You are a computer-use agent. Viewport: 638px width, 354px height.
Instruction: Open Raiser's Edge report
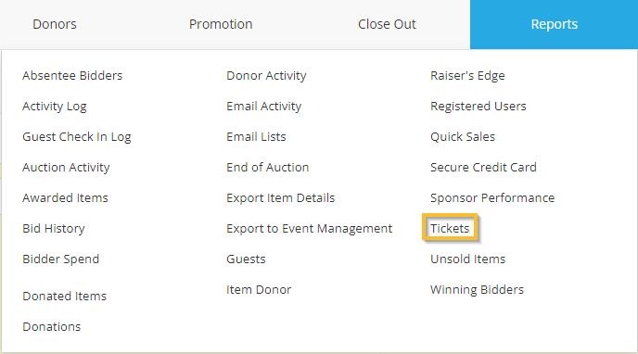click(x=467, y=76)
